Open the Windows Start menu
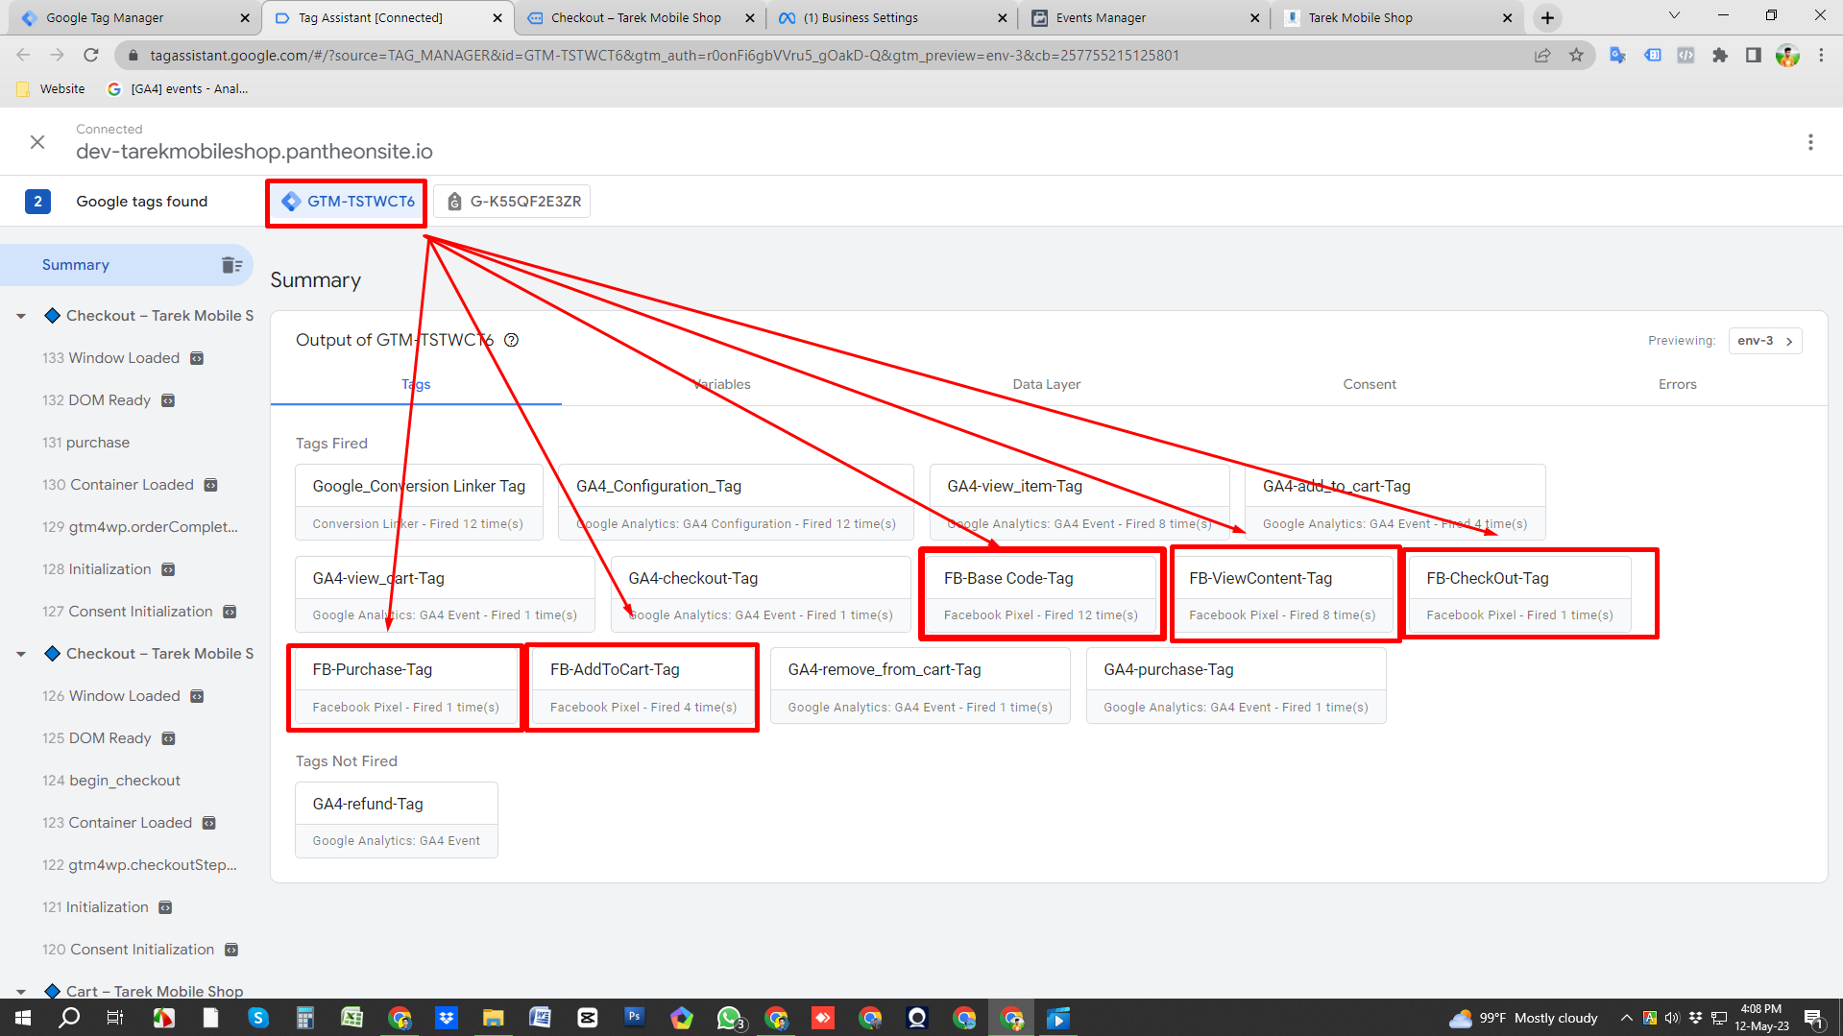The width and height of the screenshot is (1843, 1036). coord(22,1018)
